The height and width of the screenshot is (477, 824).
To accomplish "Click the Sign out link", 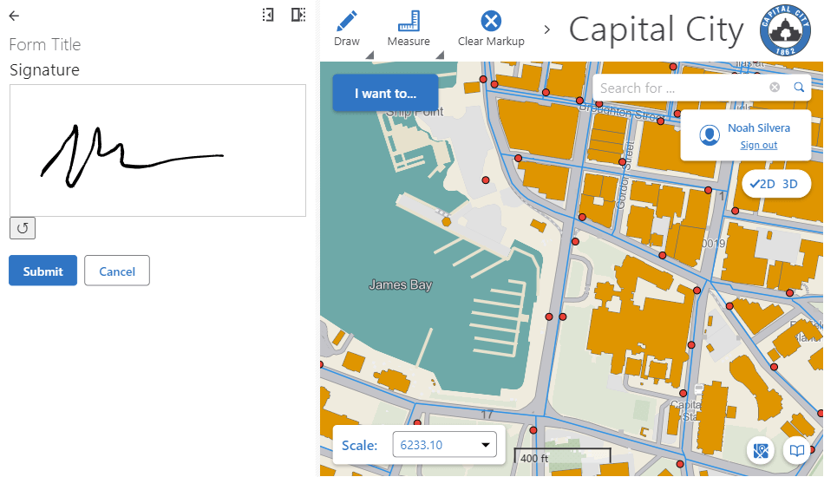I will point(758,145).
